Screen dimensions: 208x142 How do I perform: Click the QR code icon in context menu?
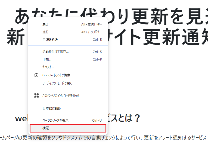click(36, 96)
